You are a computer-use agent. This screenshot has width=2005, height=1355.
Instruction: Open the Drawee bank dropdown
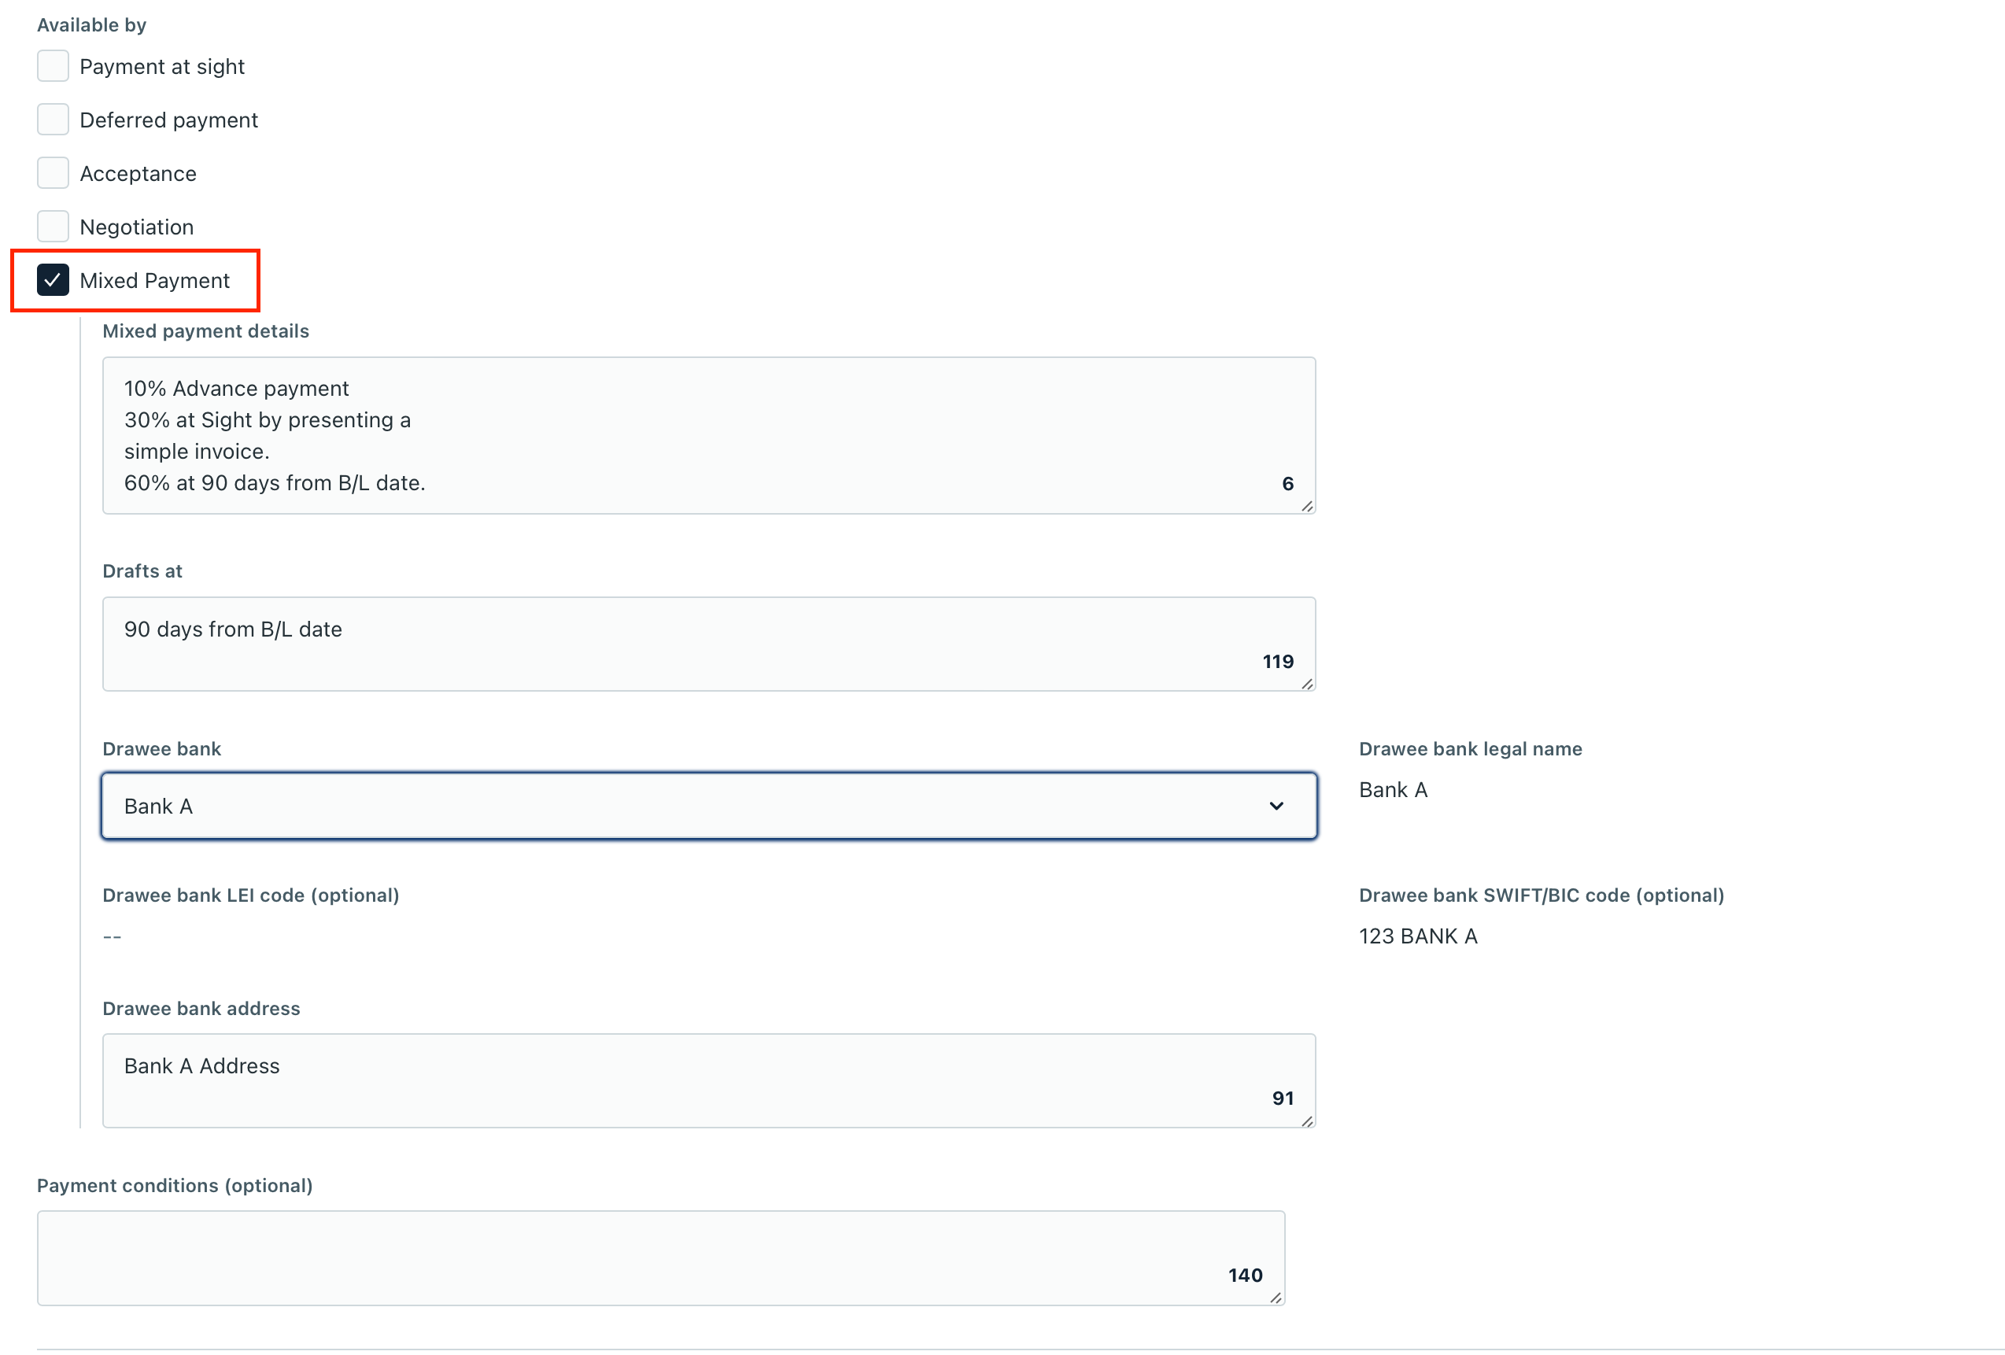[708, 806]
